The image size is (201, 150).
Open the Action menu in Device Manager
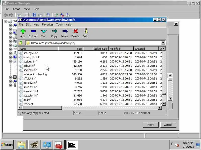click(16, 9)
